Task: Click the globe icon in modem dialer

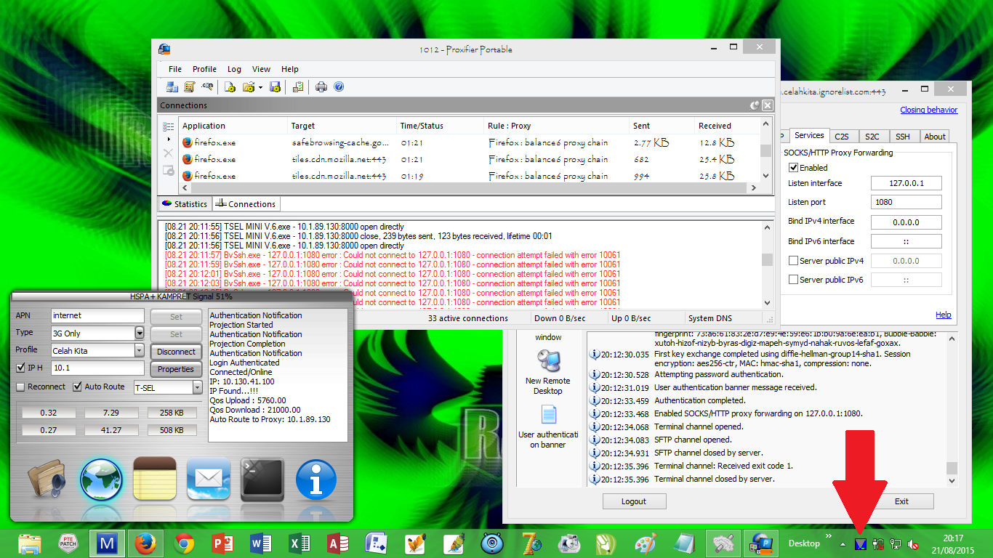Action: (101, 480)
